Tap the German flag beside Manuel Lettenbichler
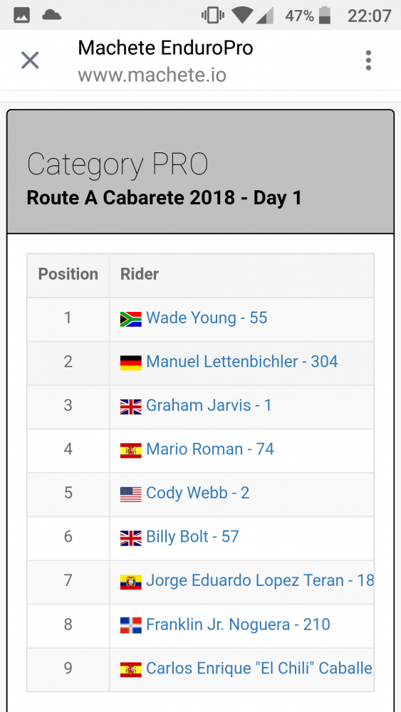 131,362
